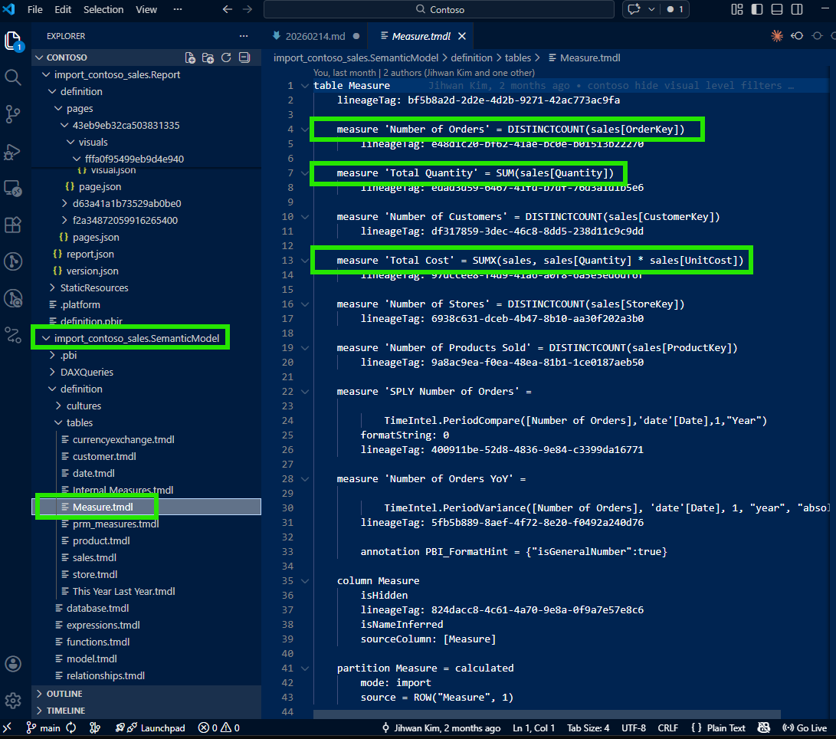The image size is (836, 739).
Task: Open the Edit menu
Action: (63, 10)
